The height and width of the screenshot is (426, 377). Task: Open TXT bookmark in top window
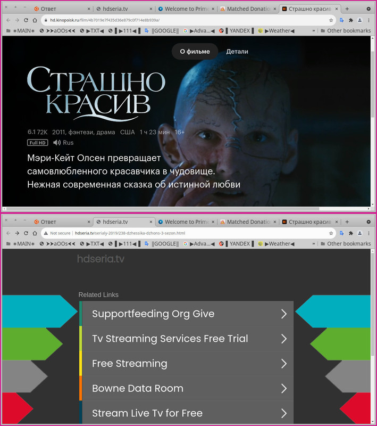(92, 31)
